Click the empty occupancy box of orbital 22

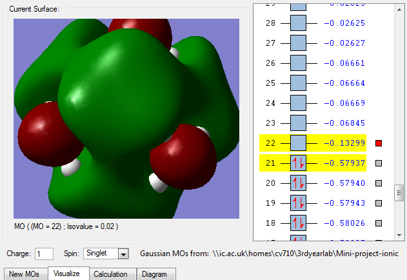pos(298,143)
